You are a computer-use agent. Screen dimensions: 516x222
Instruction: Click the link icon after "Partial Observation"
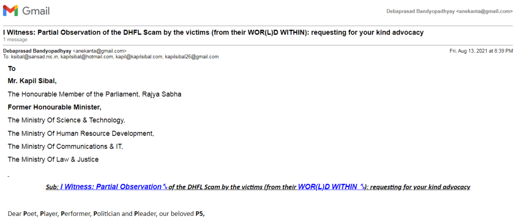tap(165, 187)
